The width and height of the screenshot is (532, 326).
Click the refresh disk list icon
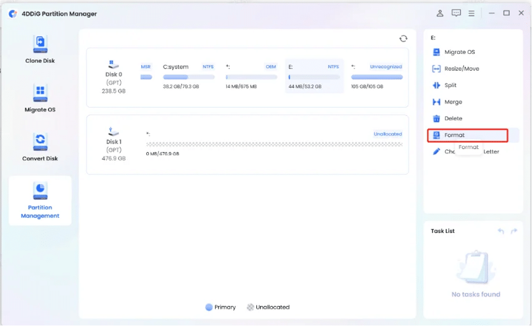[x=403, y=38]
